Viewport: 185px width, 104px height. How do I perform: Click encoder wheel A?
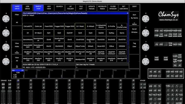[6, 18]
